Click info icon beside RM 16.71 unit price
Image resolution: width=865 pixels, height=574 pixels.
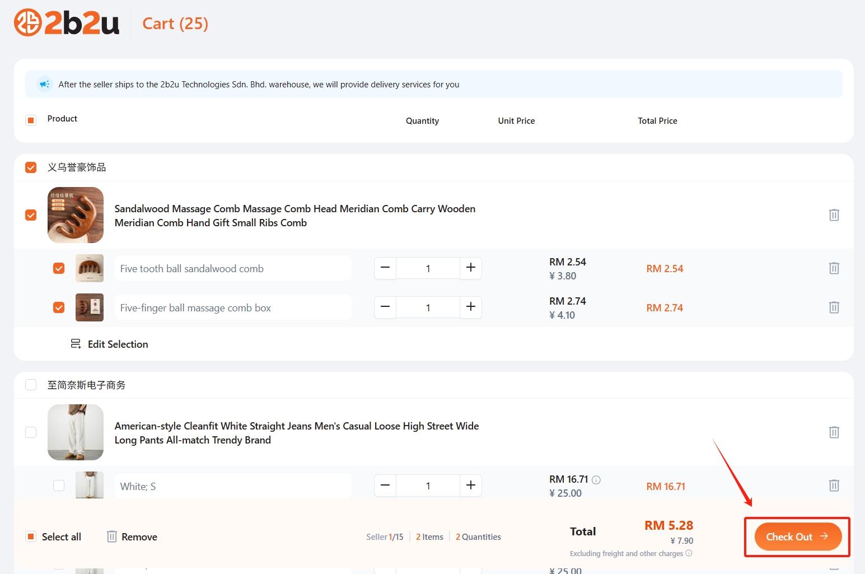[x=596, y=480]
